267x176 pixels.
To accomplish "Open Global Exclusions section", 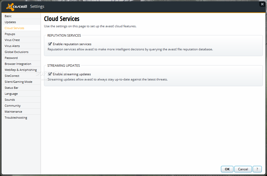I will point(21,52).
